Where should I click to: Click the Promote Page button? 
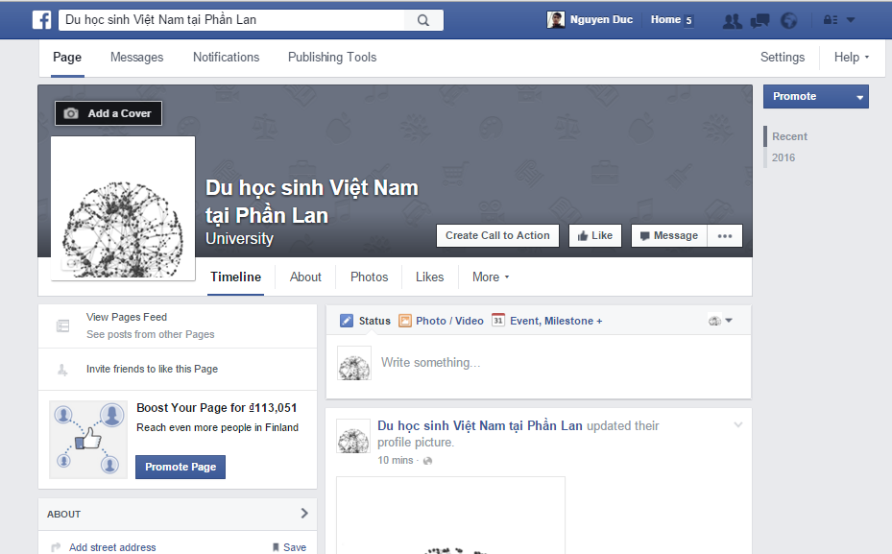181,467
